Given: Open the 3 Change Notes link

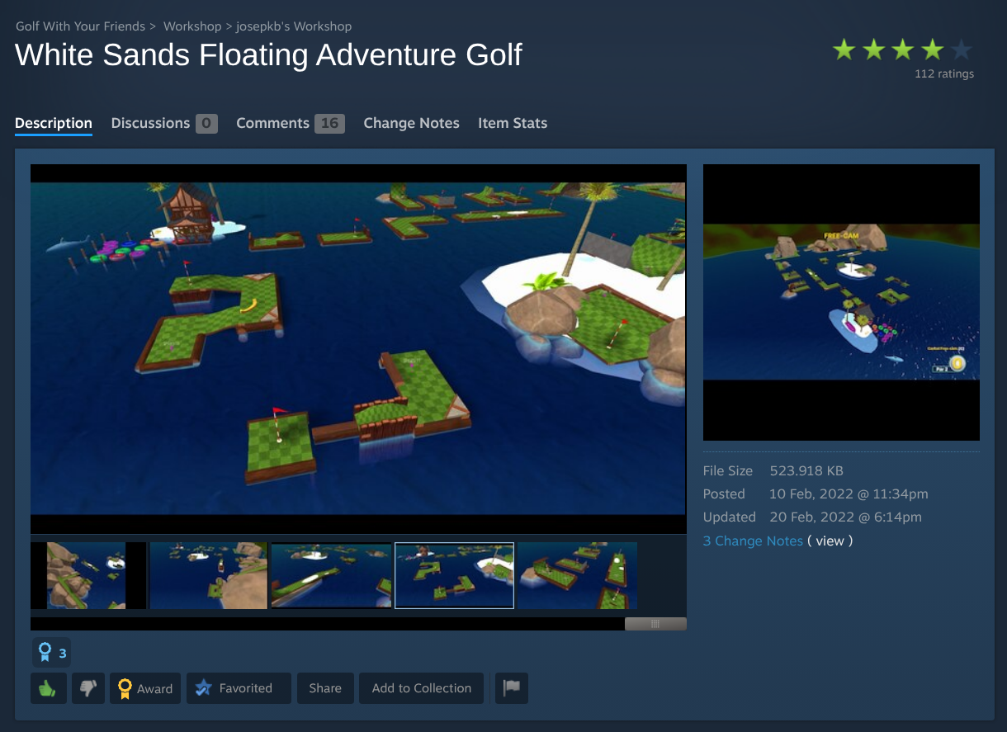Looking at the screenshot, I should (753, 541).
